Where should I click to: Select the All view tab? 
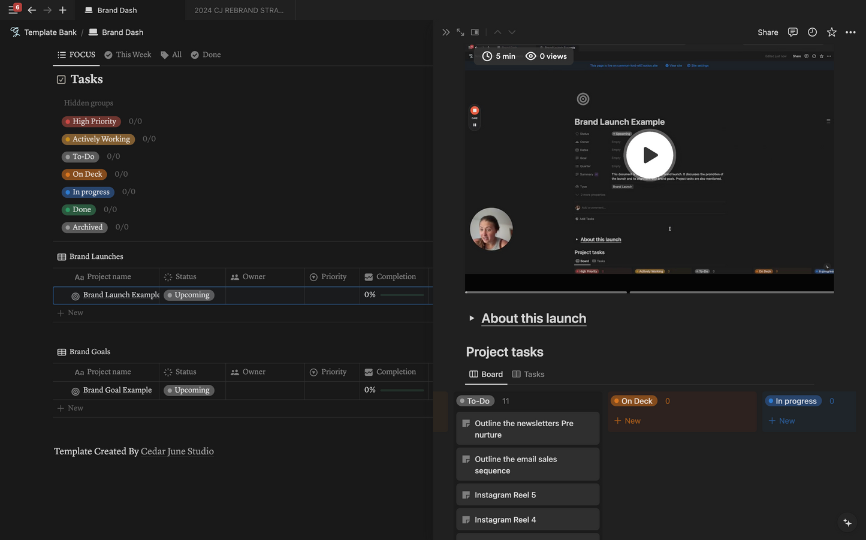pyautogui.click(x=171, y=55)
